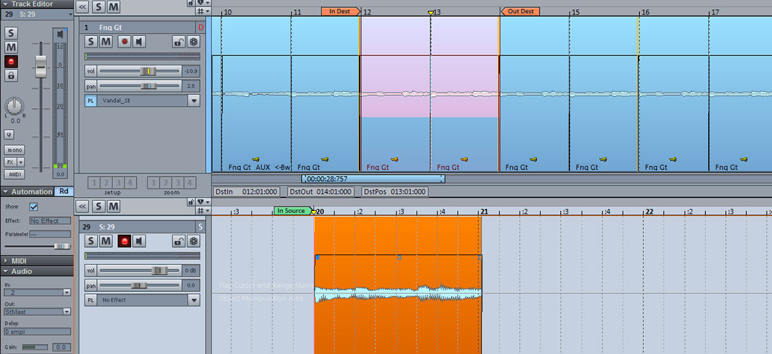Click the freeze snowflake icon on track S: 29
Image resolution: width=772 pixels, height=354 pixels.
194,241
